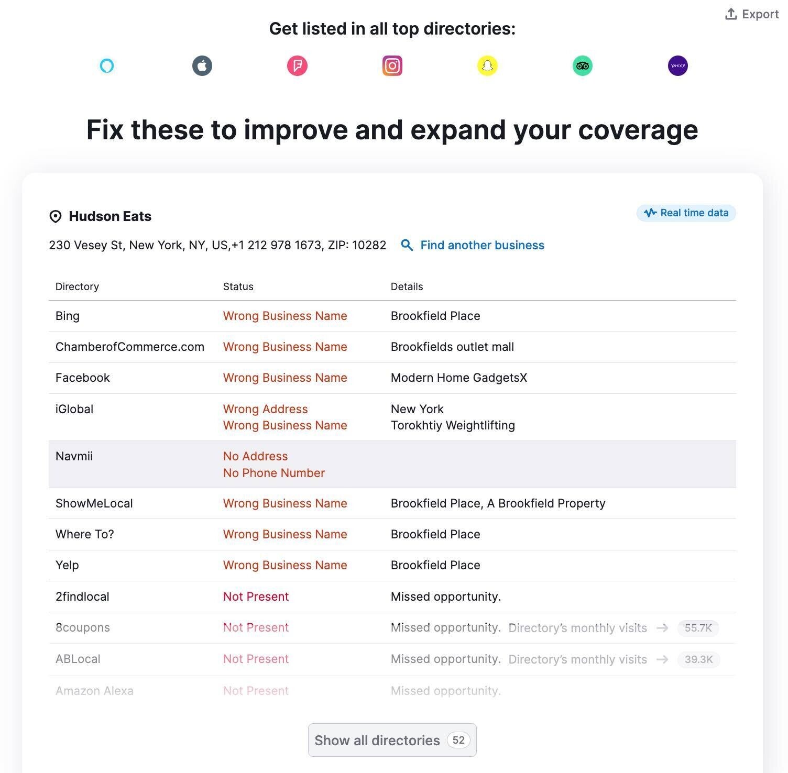
Task: Expand Show all directories
Action: pyautogui.click(x=392, y=740)
